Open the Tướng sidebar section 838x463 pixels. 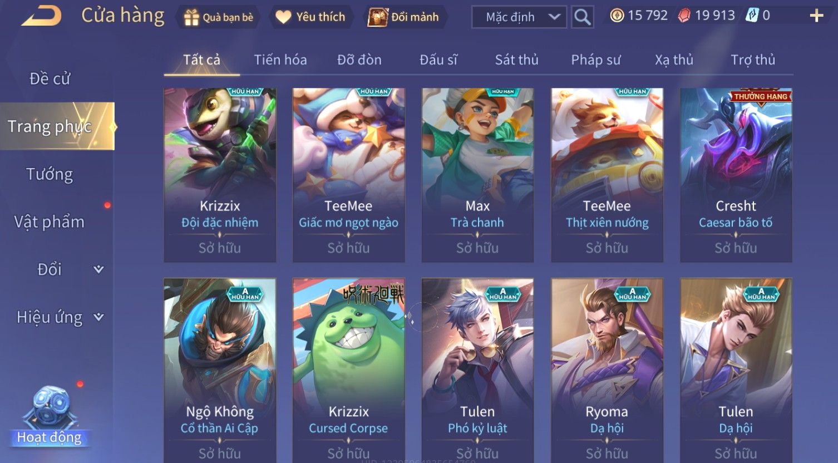(50, 175)
